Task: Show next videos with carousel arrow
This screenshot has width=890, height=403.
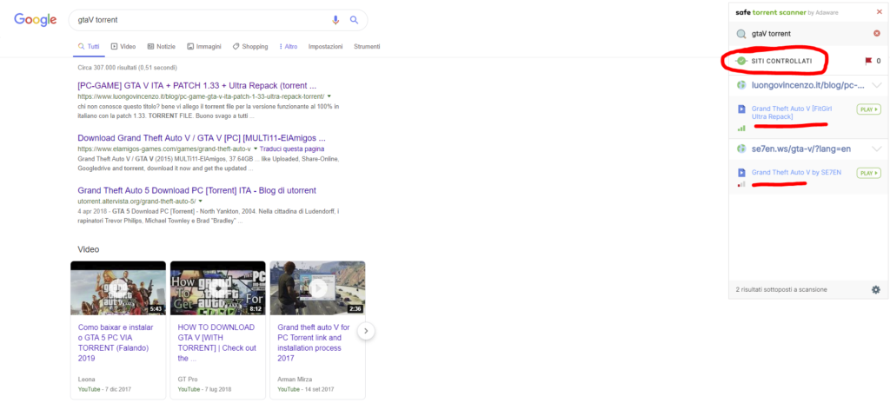Action: 366,331
